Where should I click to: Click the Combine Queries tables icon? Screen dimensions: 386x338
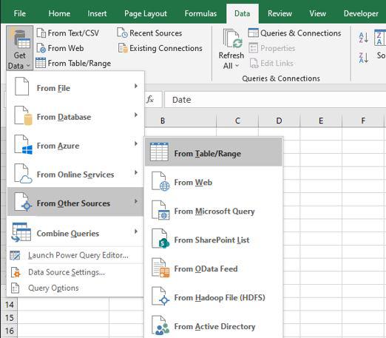pos(21,232)
